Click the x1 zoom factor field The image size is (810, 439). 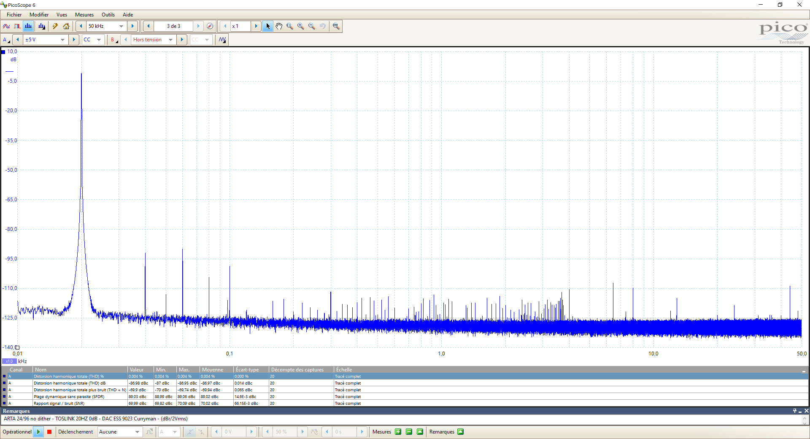tap(240, 26)
